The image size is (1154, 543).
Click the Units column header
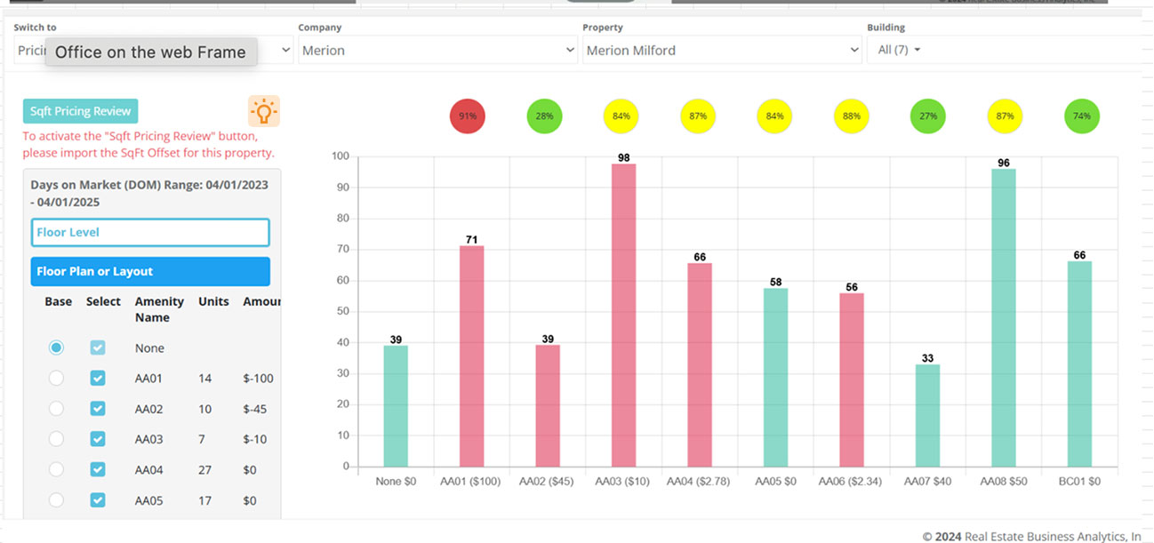tap(213, 301)
